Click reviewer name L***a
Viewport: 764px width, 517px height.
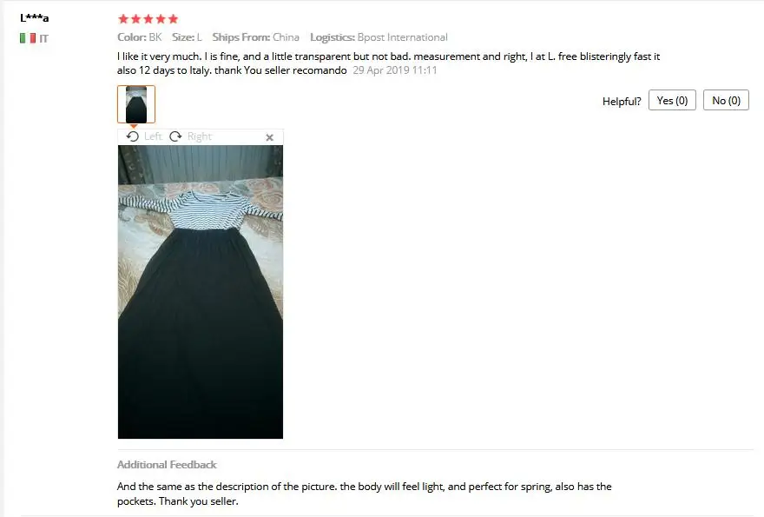click(x=34, y=18)
